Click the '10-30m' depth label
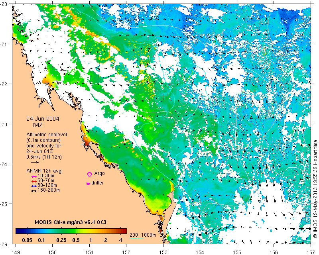Viewport: 319px width, 255px height. [45, 176]
